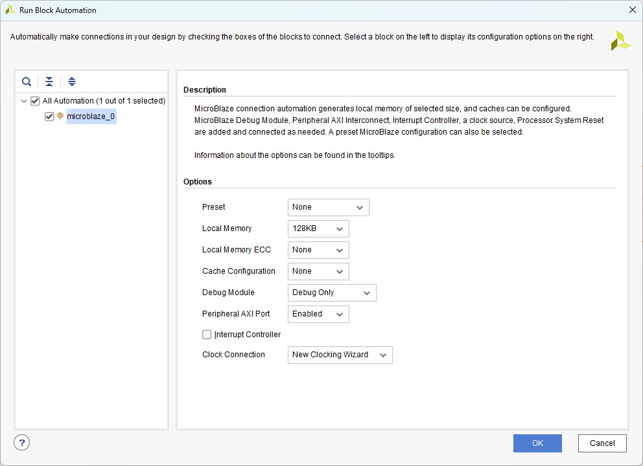Image resolution: width=643 pixels, height=466 pixels.
Task: Open the Cache Configuration dropdown
Action: click(318, 271)
